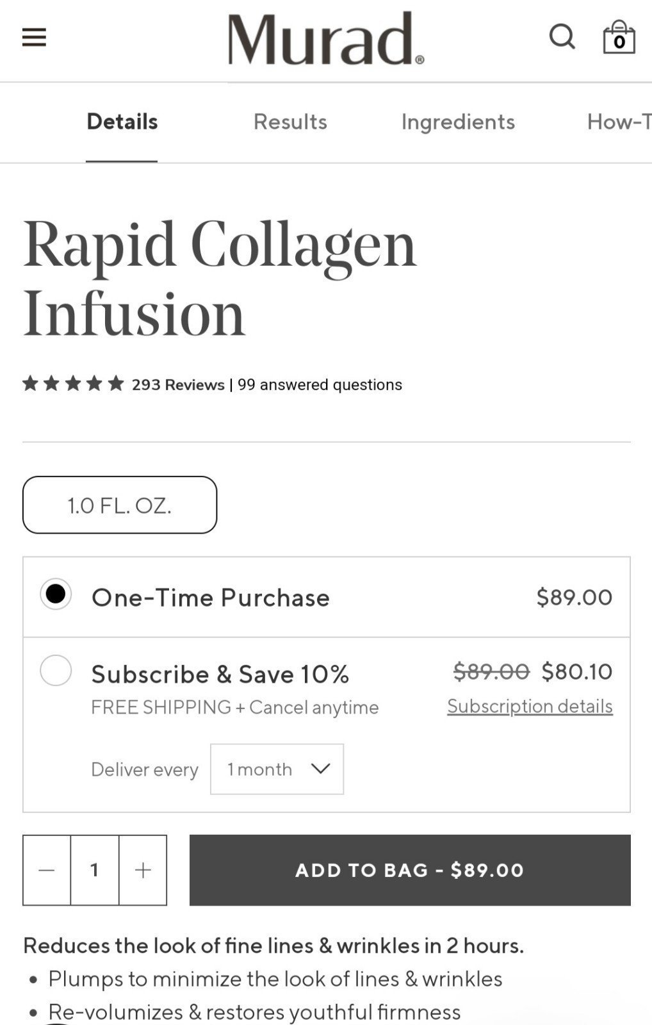Go to the Murad logo homepage
Image resolution: width=652 pixels, height=1025 pixels.
326,38
